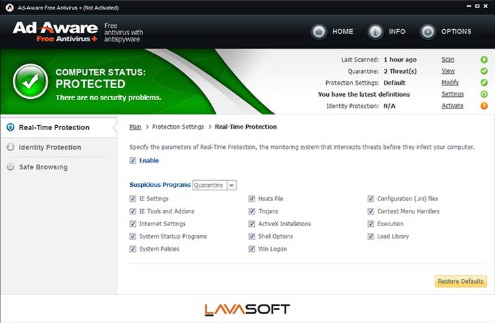Click the orange warning icon beside Activate
495x323 pixels.
click(484, 106)
